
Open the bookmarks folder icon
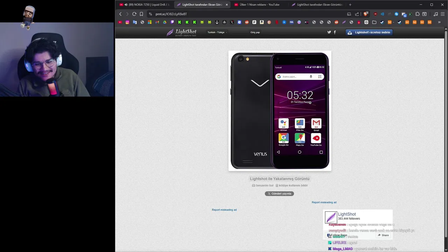point(374,22)
